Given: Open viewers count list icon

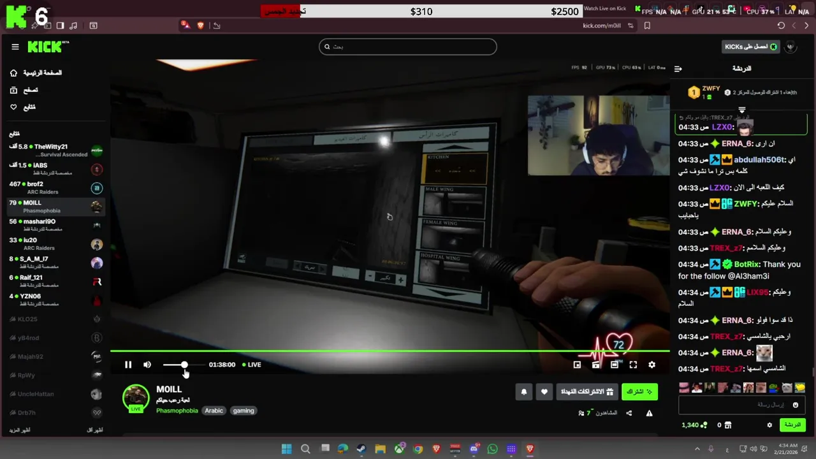Looking at the screenshot, I should (581, 413).
